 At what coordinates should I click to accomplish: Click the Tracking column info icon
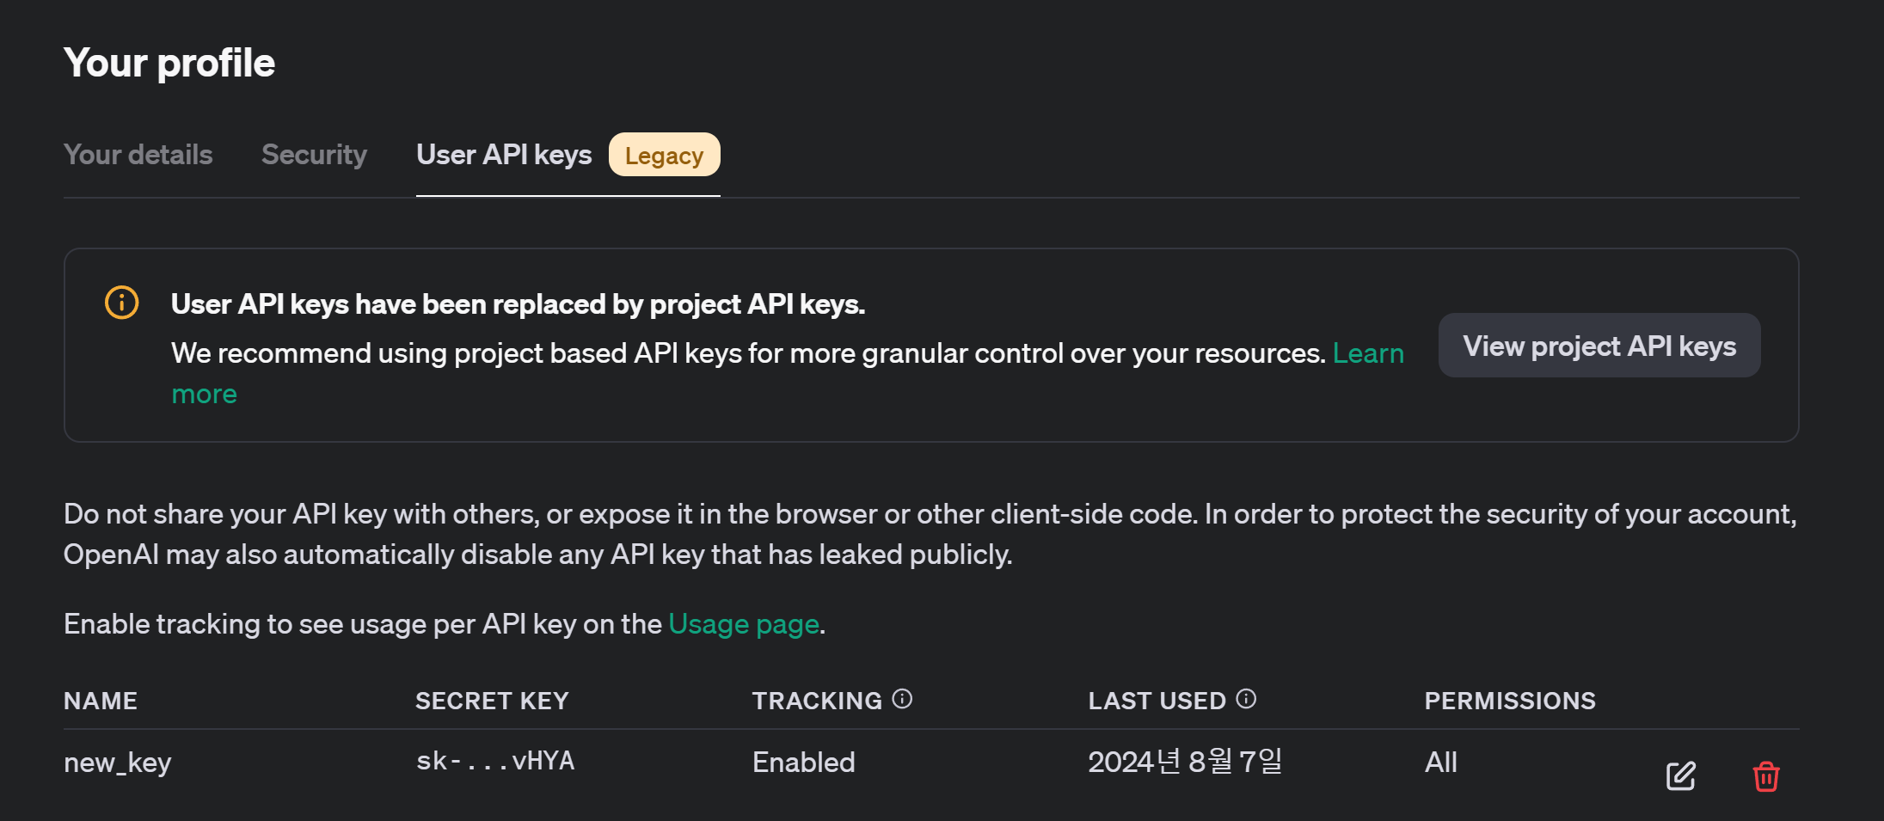902,699
